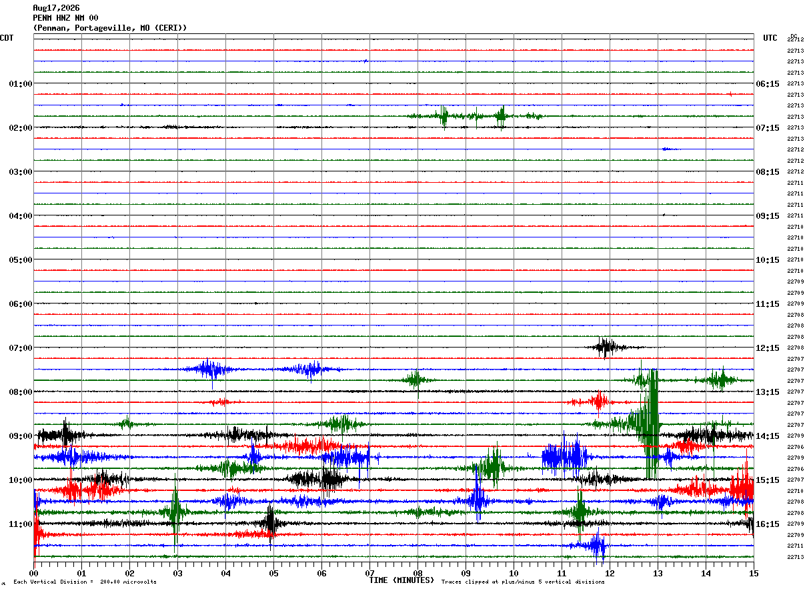
Task: Click the CDT timezone label
Action: [x=7, y=38]
